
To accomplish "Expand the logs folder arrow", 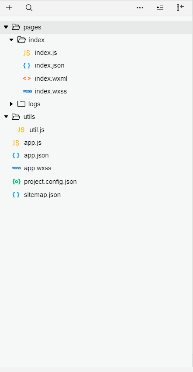I will tap(11, 104).
